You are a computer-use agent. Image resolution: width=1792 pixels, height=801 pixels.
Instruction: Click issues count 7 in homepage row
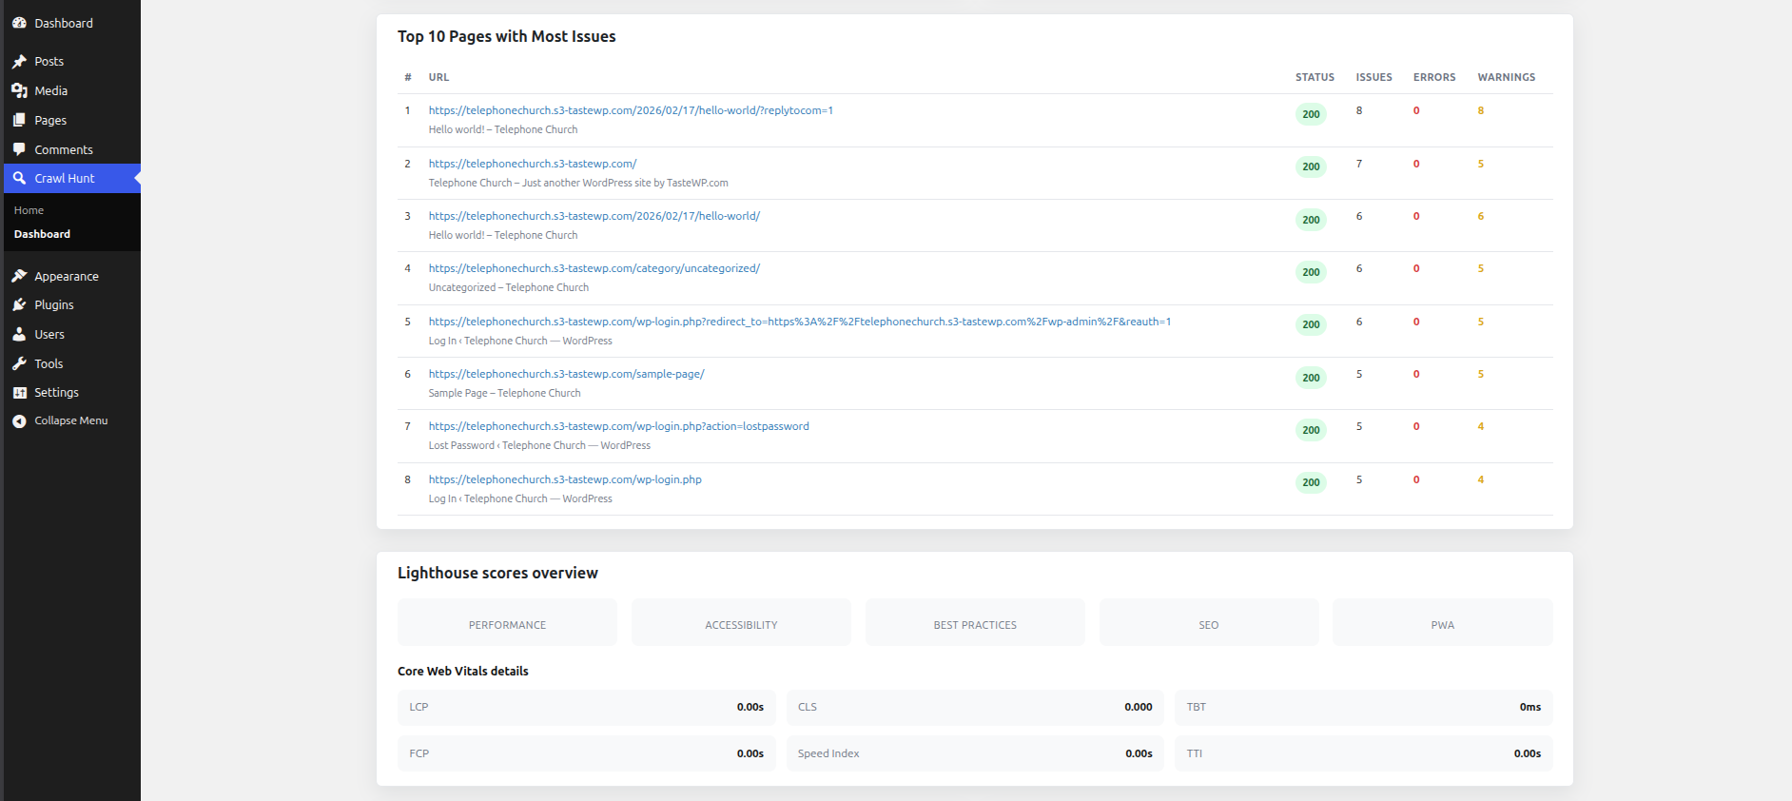(1359, 164)
